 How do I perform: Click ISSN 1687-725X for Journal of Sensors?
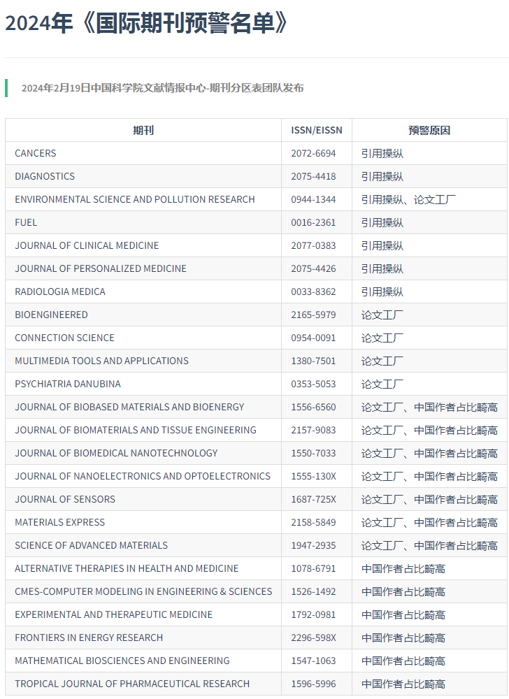click(313, 499)
